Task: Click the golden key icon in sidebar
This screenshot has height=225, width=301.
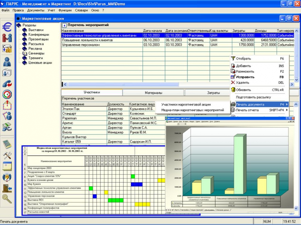Action: point(7,199)
